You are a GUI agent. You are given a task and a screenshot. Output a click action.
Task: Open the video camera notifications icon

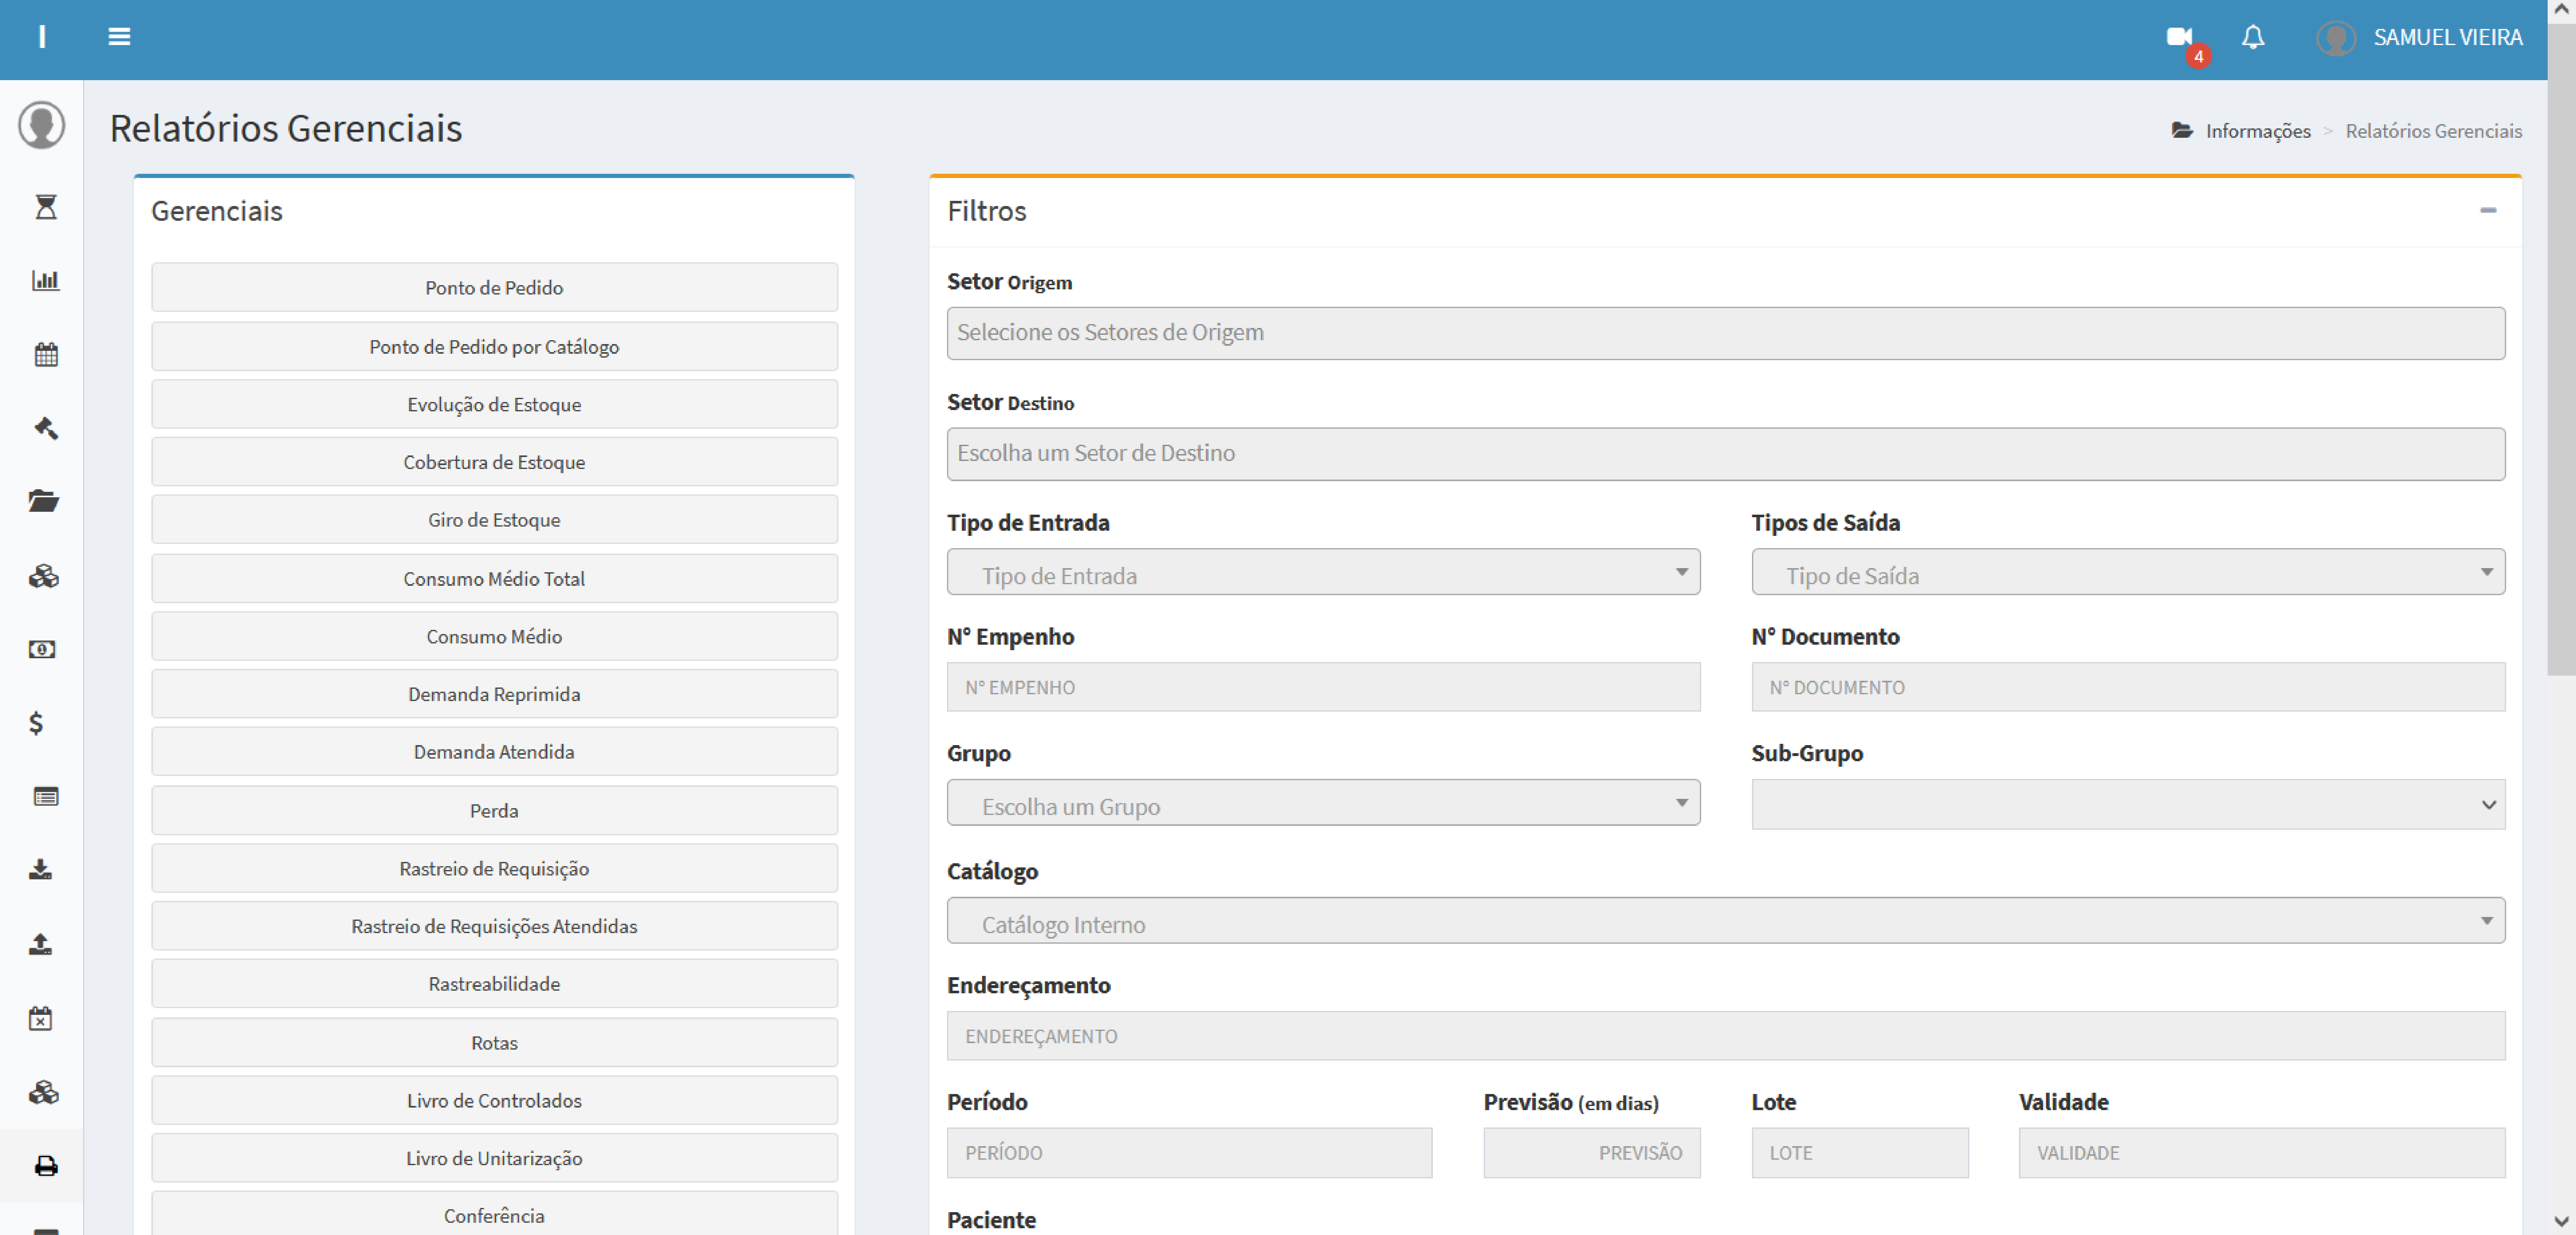[x=2179, y=37]
